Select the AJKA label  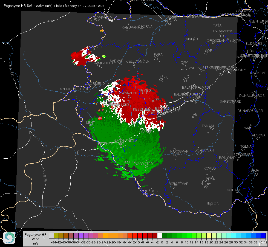point(164,78)
